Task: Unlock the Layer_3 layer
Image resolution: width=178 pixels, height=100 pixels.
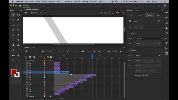Action: pos(51,61)
